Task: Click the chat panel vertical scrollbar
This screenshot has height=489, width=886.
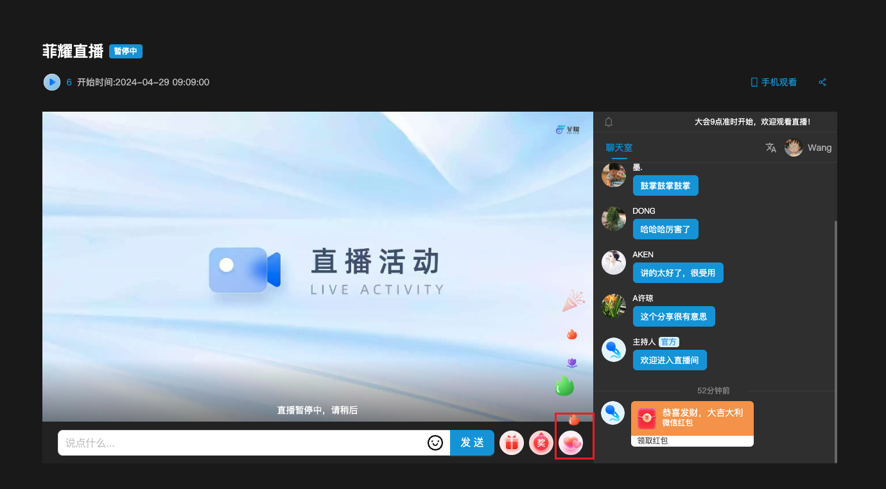Action: point(835,340)
